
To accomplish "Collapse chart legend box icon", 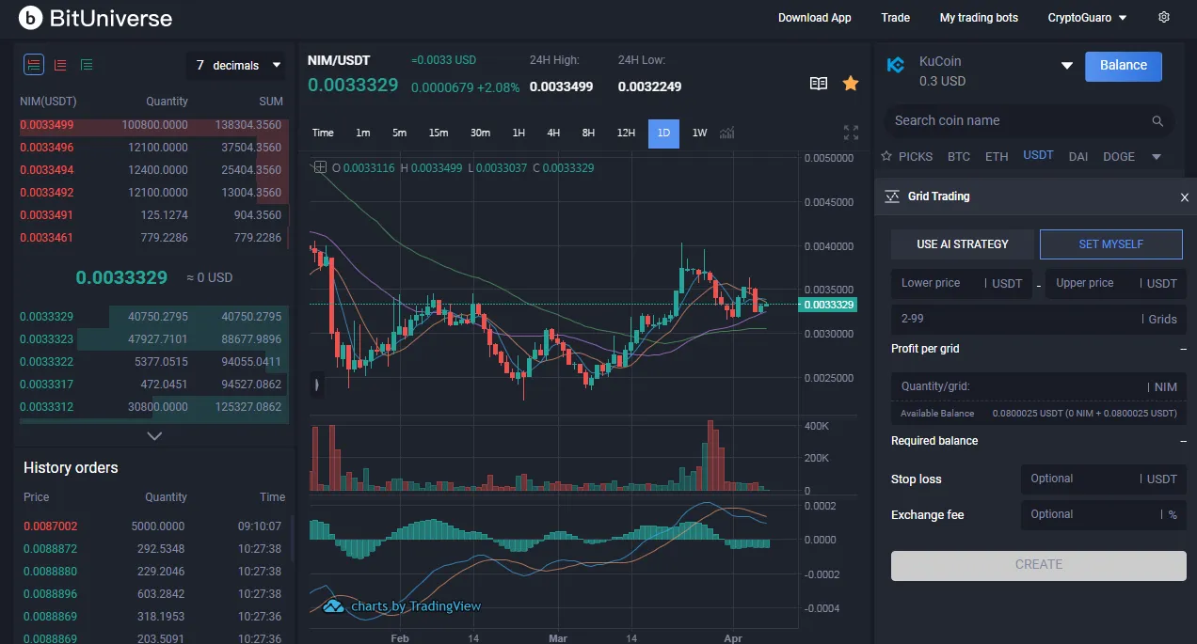I will pyautogui.click(x=320, y=167).
